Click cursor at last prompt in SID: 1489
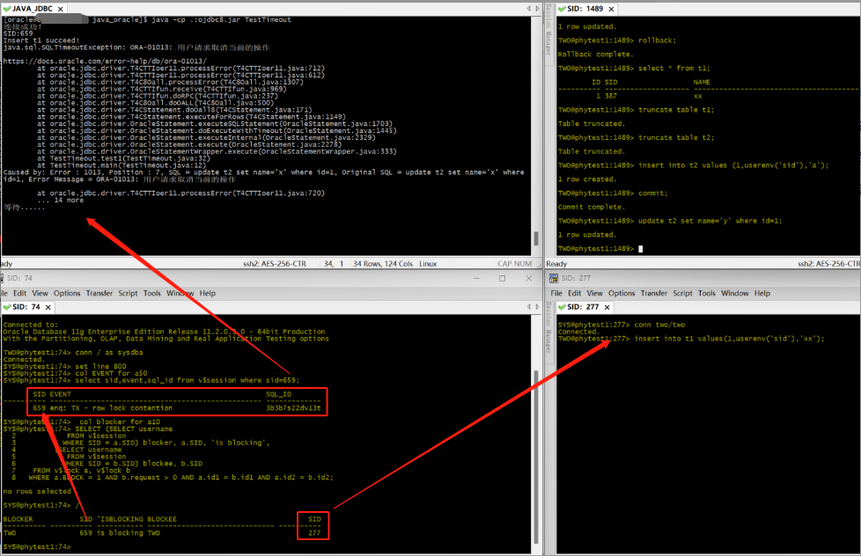Screen dimensions: 861x556 (640, 249)
